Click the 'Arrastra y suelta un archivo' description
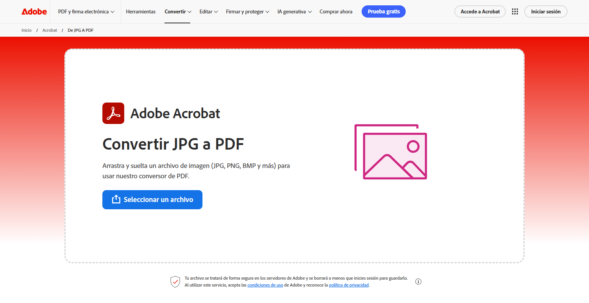 point(196,171)
